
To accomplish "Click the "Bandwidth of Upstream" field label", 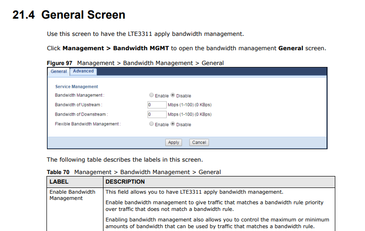I will (78, 105).
